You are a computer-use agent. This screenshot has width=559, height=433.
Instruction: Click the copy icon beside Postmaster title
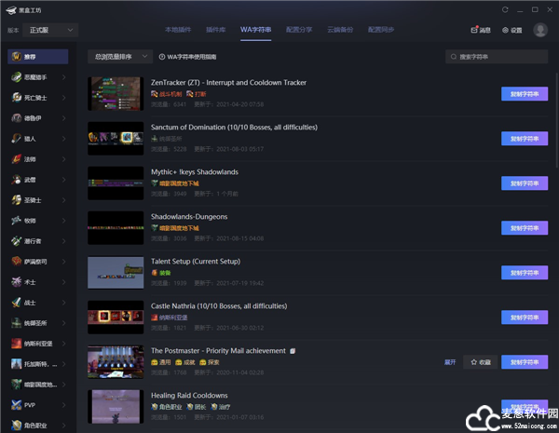click(293, 351)
